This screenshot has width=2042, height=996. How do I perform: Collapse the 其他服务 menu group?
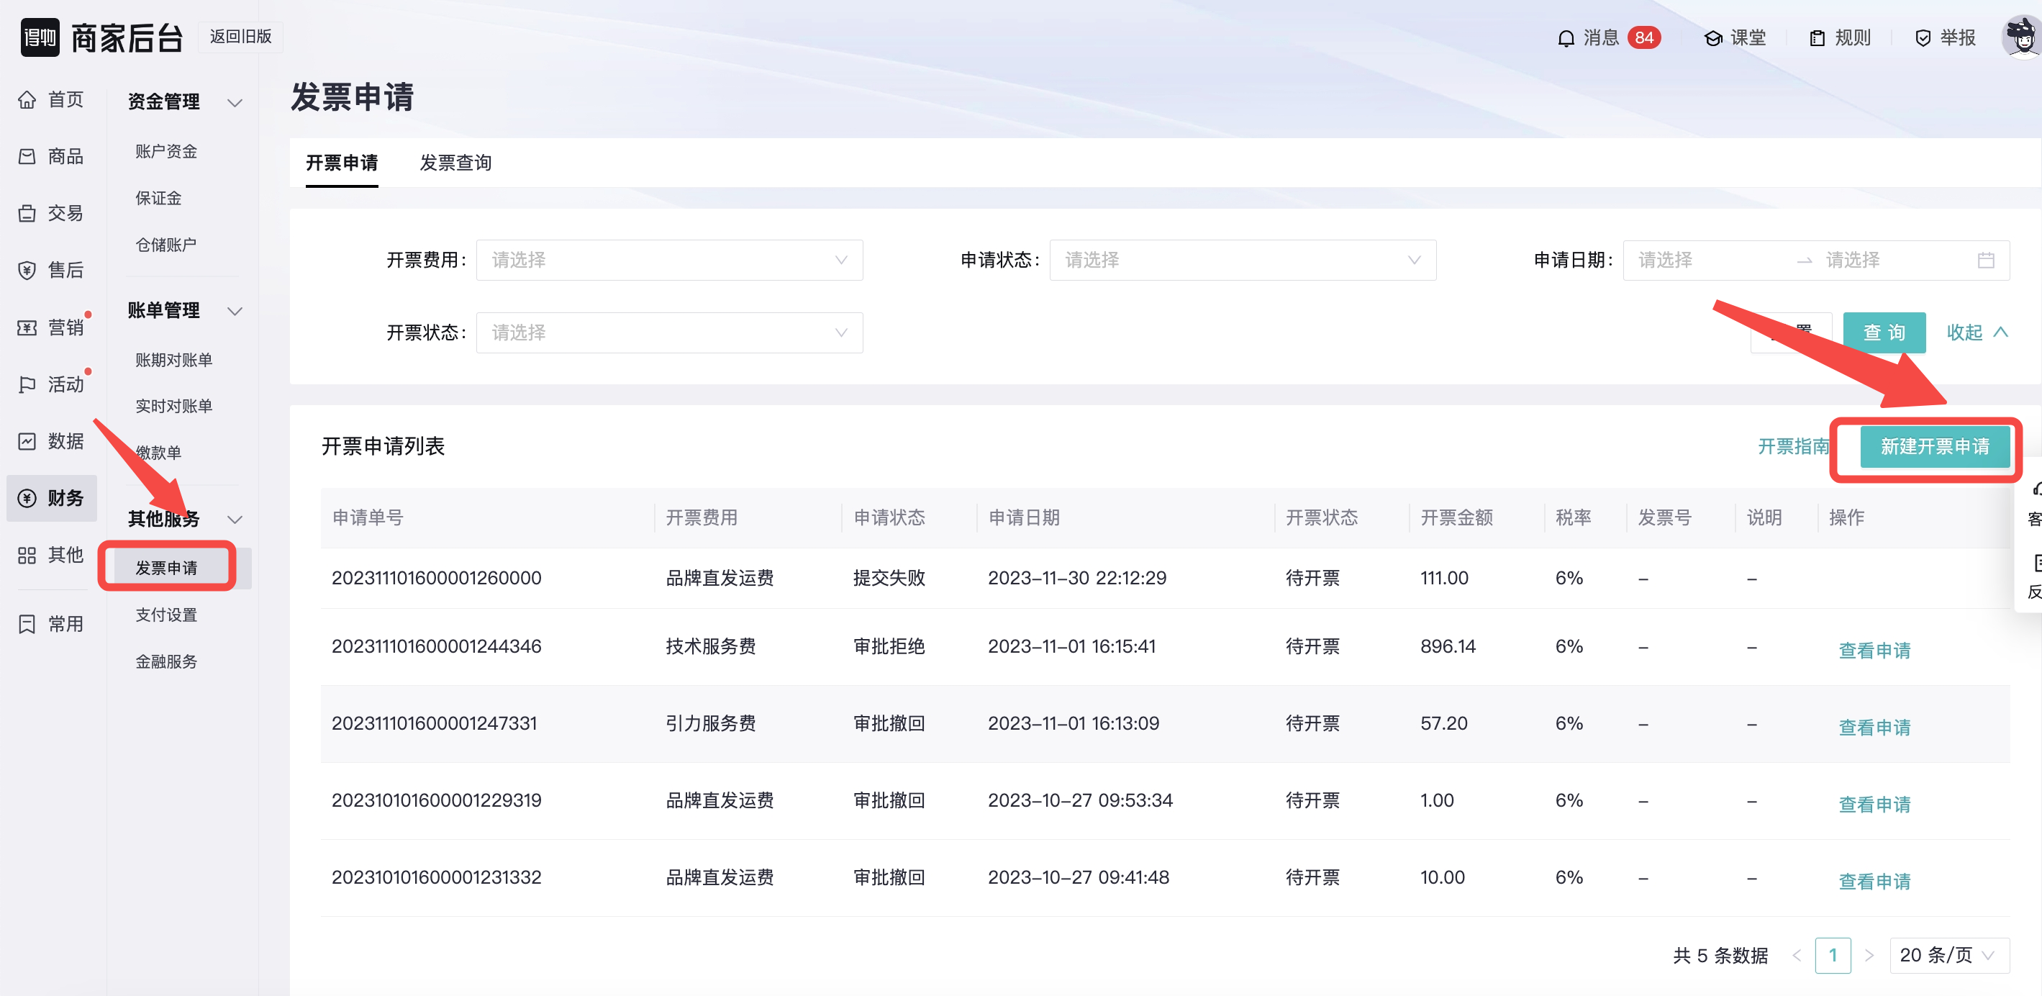[235, 520]
